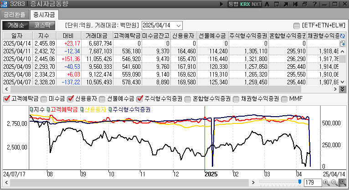Screen dimensions: 349x190
Task: Click the 주식형수익증권 column header
Action: tap(248, 36)
